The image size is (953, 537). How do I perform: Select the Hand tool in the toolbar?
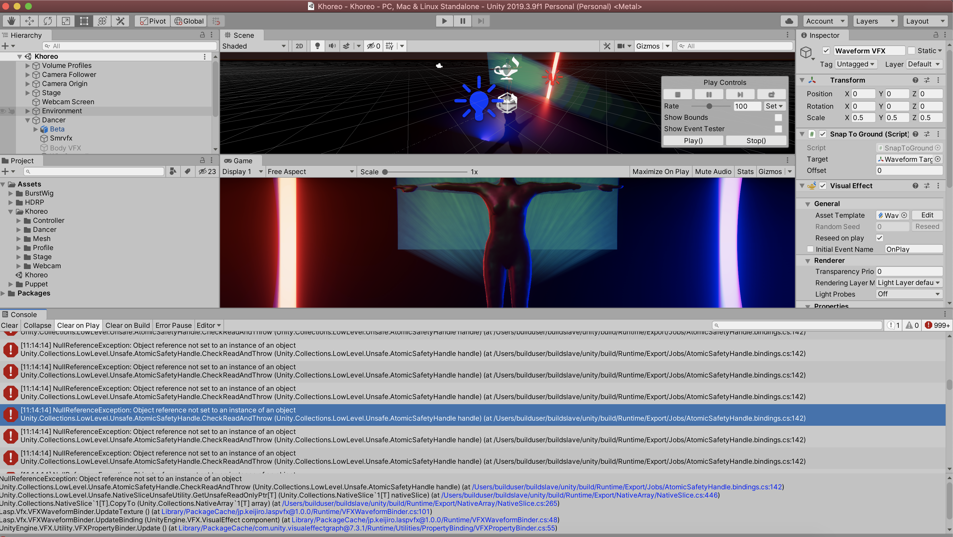(11, 21)
